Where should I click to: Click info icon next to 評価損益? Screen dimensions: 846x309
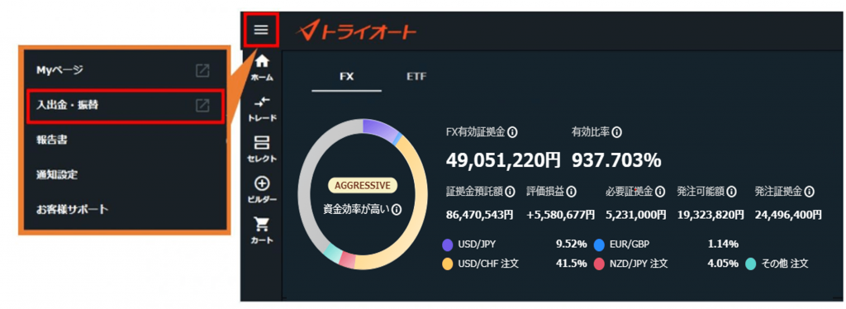pos(572,192)
